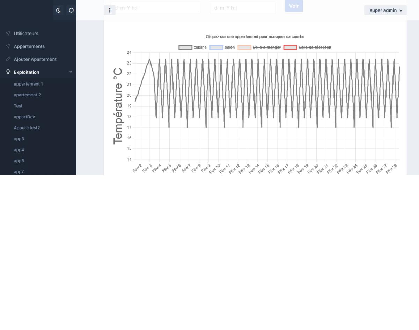Image resolution: width=419 pixels, height=330 pixels.
Task: Focus the second date input field
Action: pos(243,8)
